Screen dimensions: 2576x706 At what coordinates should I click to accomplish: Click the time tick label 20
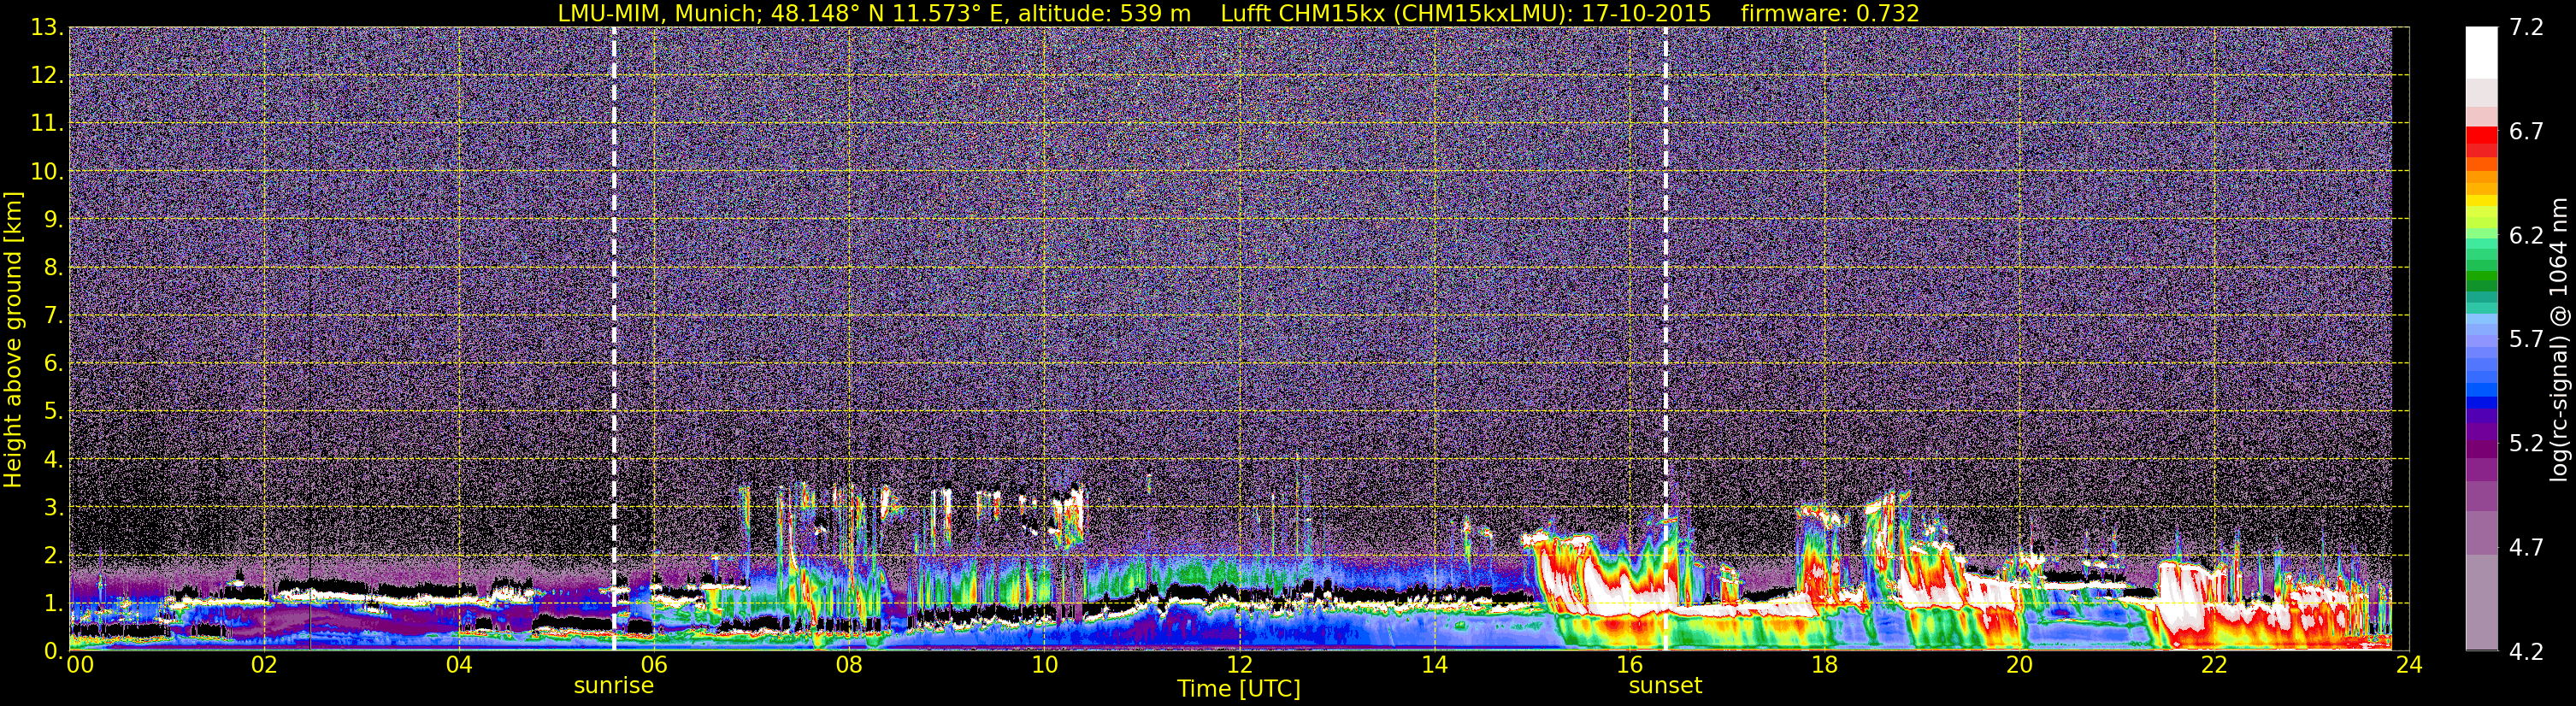(2019, 665)
